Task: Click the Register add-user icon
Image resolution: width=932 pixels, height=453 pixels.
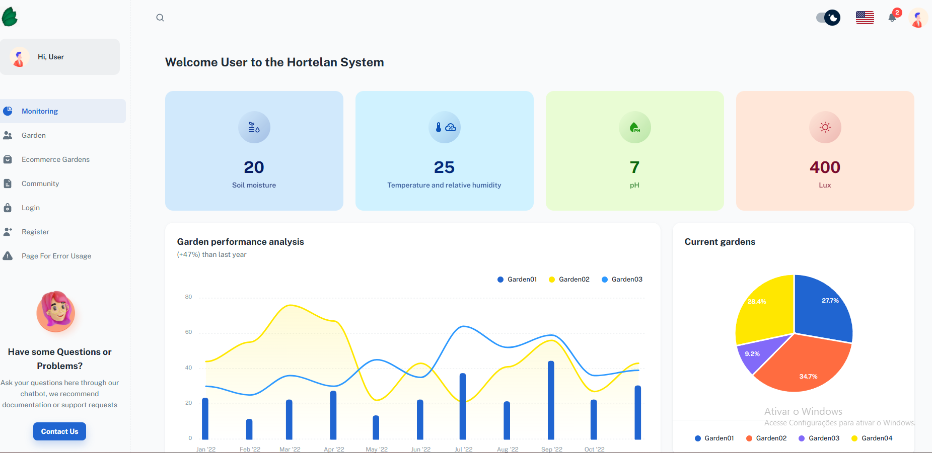Action: coord(8,231)
